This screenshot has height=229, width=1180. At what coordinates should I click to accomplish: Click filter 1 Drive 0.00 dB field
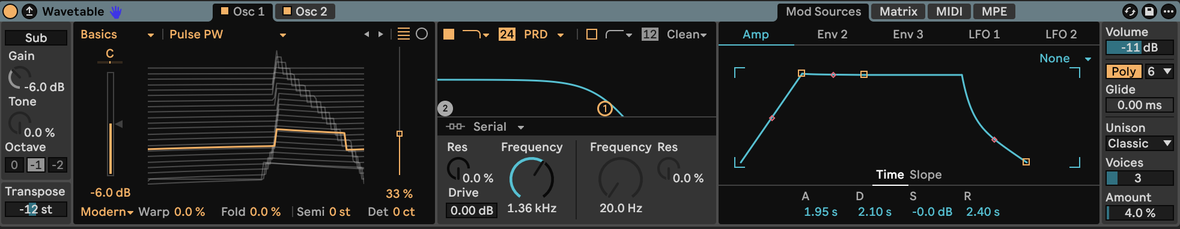(x=472, y=210)
